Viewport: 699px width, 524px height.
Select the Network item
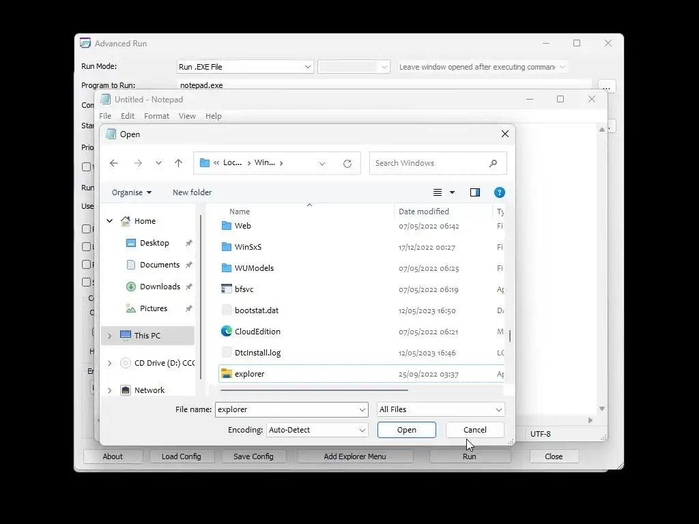pyautogui.click(x=149, y=390)
